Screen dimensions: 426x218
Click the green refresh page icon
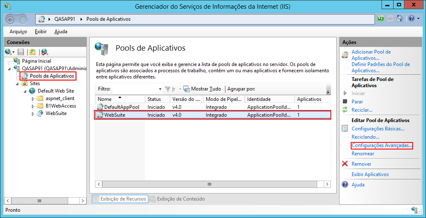click(x=381, y=18)
